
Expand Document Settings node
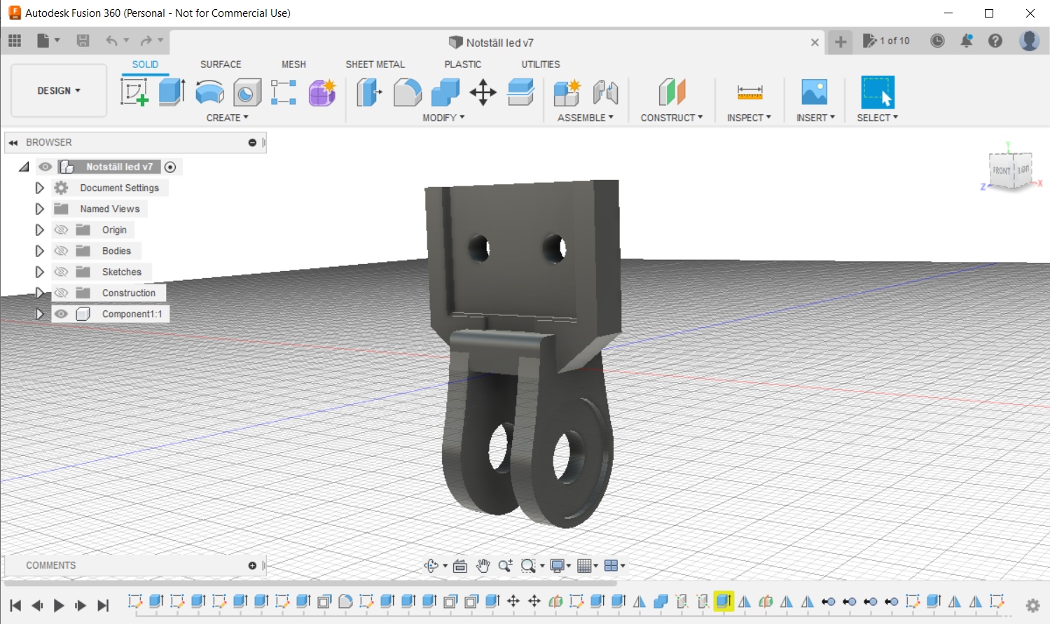tap(39, 188)
